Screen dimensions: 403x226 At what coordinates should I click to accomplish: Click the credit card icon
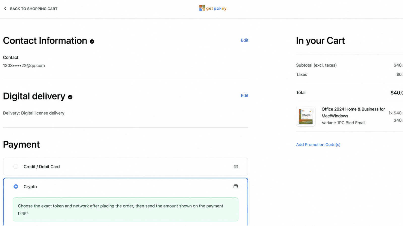(236, 166)
